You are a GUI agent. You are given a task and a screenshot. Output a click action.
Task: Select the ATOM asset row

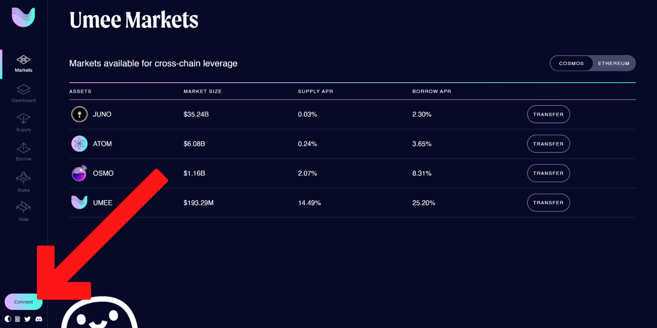(x=102, y=144)
